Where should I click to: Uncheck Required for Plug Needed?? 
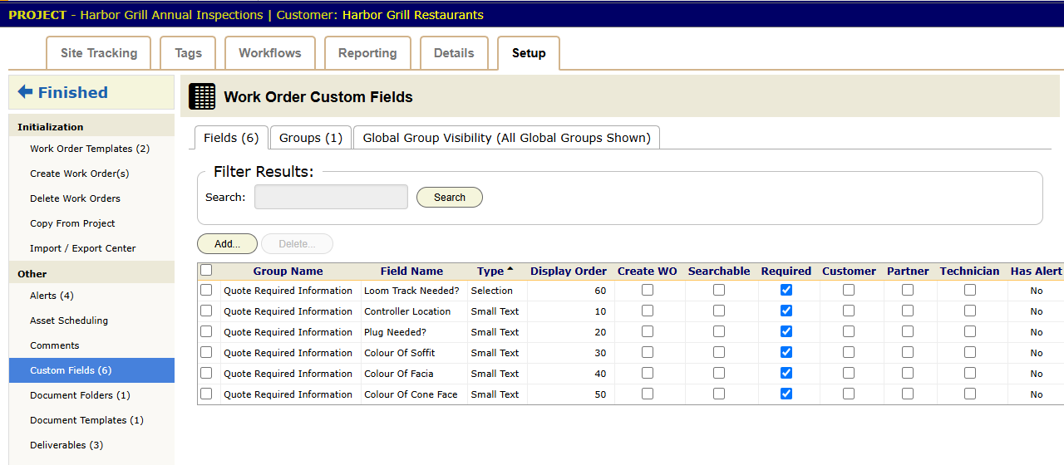786,331
